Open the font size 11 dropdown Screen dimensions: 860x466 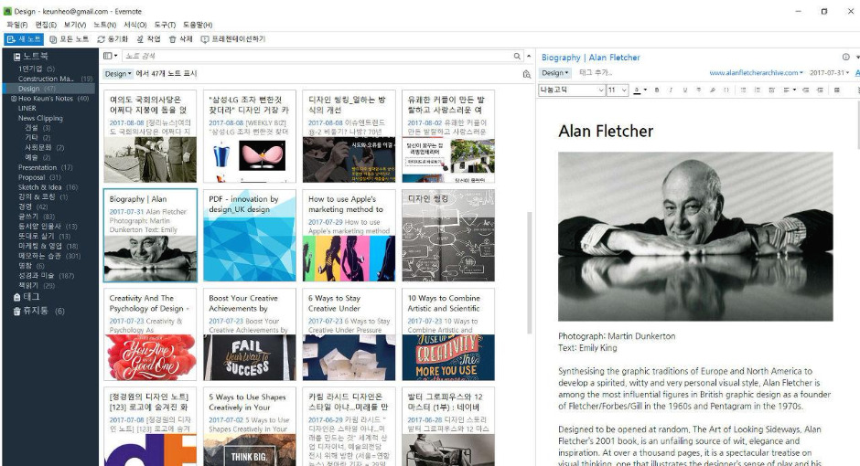[617, 90]
